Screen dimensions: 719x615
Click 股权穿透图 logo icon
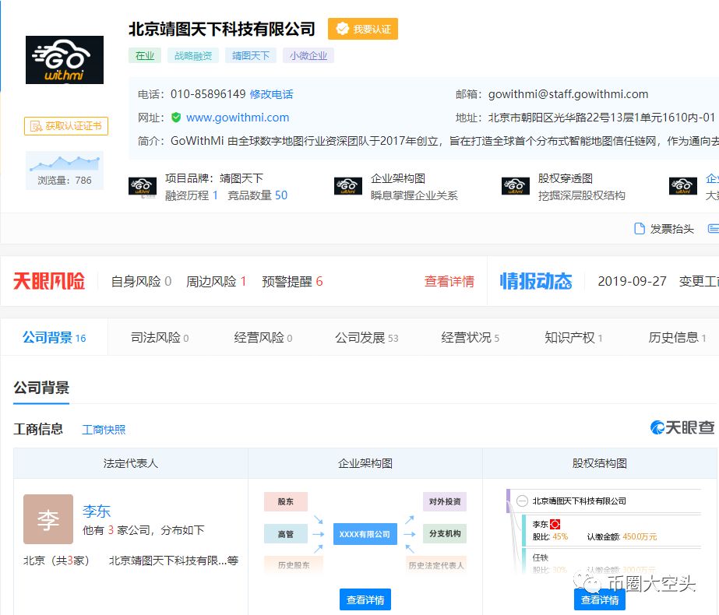[516, 187]
